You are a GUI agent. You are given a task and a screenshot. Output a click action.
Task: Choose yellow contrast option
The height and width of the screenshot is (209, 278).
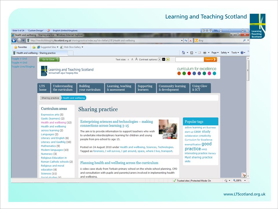(168, 59)
